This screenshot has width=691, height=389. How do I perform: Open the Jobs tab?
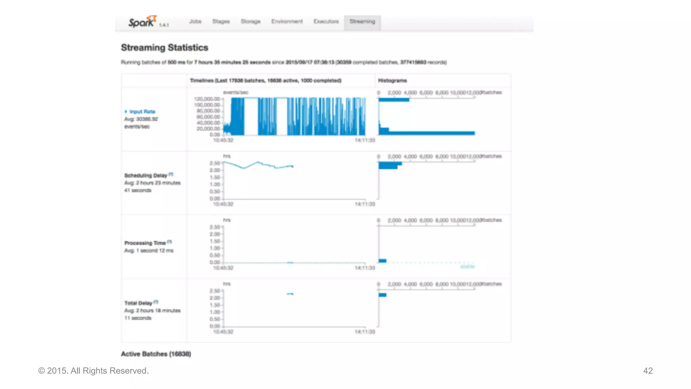tap(195, 22)
